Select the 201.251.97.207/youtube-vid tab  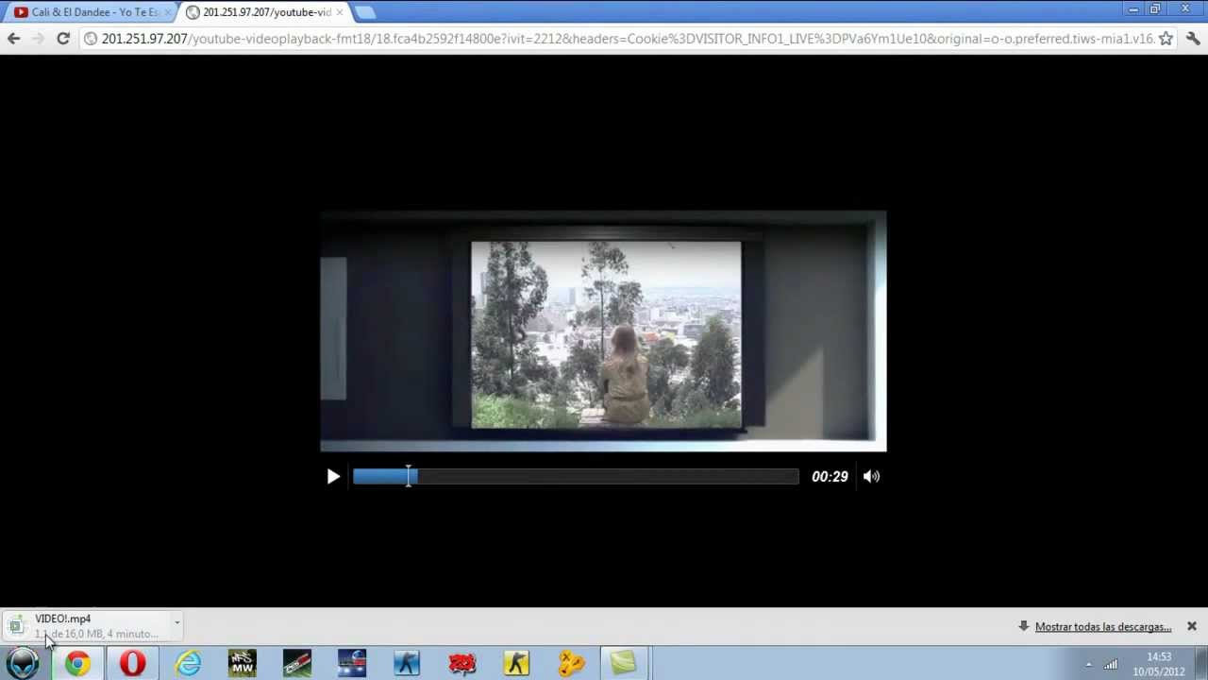click(264, 12)
